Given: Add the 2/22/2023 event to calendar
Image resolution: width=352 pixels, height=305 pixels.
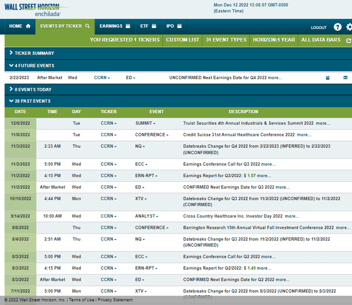Looking at the screenshot, I should click(328, 78).
